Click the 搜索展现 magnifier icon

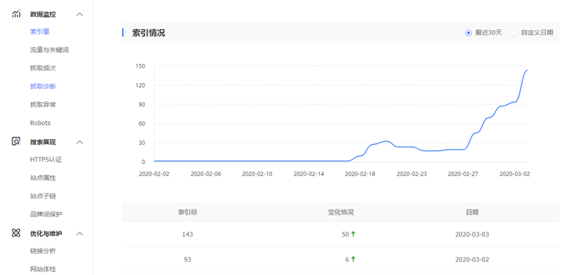[x=15, y=142]
